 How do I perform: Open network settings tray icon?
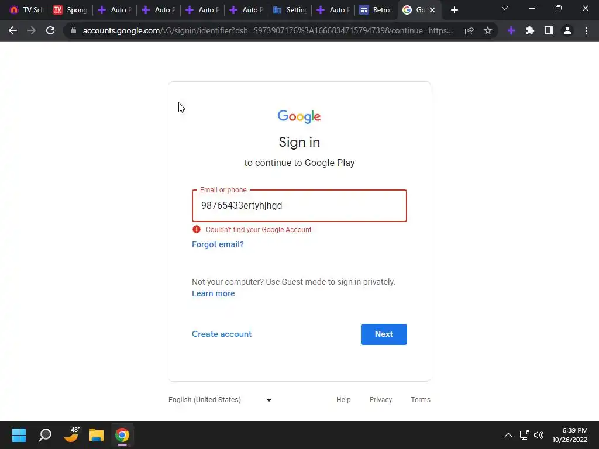pos(524,435)
